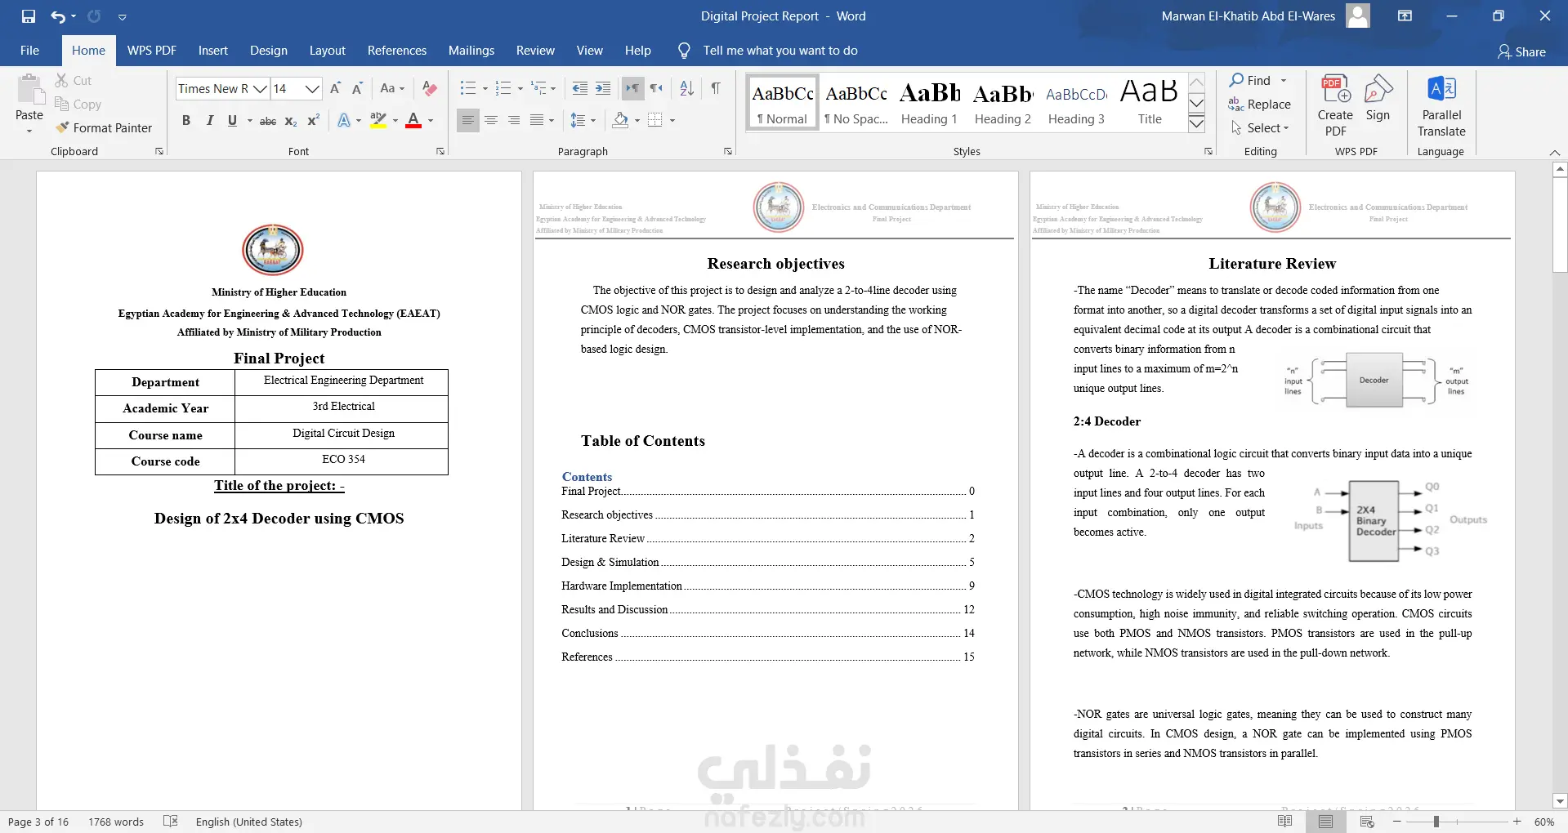Screen dimensions: 1568x833
Task: Open the Replace dialog
Action: (x=1259, y=105)
